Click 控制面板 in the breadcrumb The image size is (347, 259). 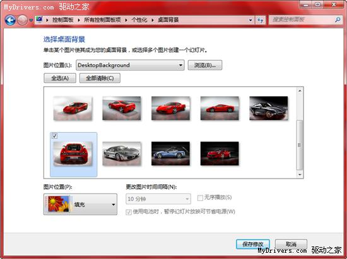[x=63, y=20]
